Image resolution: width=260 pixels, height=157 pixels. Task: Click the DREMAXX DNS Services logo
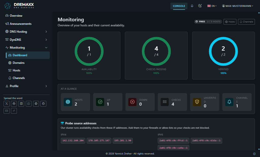click(x=19, y=6)
